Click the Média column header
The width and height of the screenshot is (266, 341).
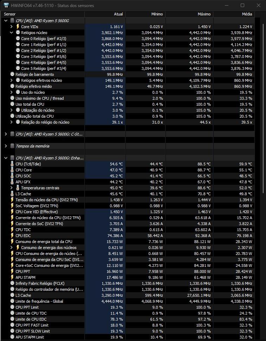pyautogui.click(x=234, y=14)
